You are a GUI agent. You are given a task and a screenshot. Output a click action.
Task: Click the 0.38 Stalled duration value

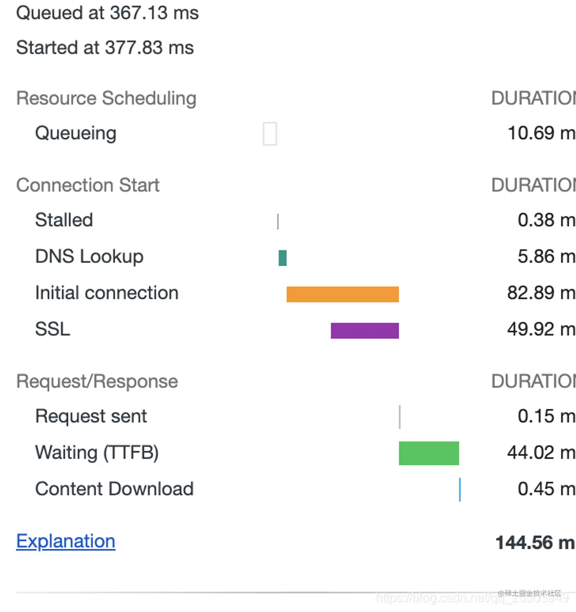pos(546,220)
